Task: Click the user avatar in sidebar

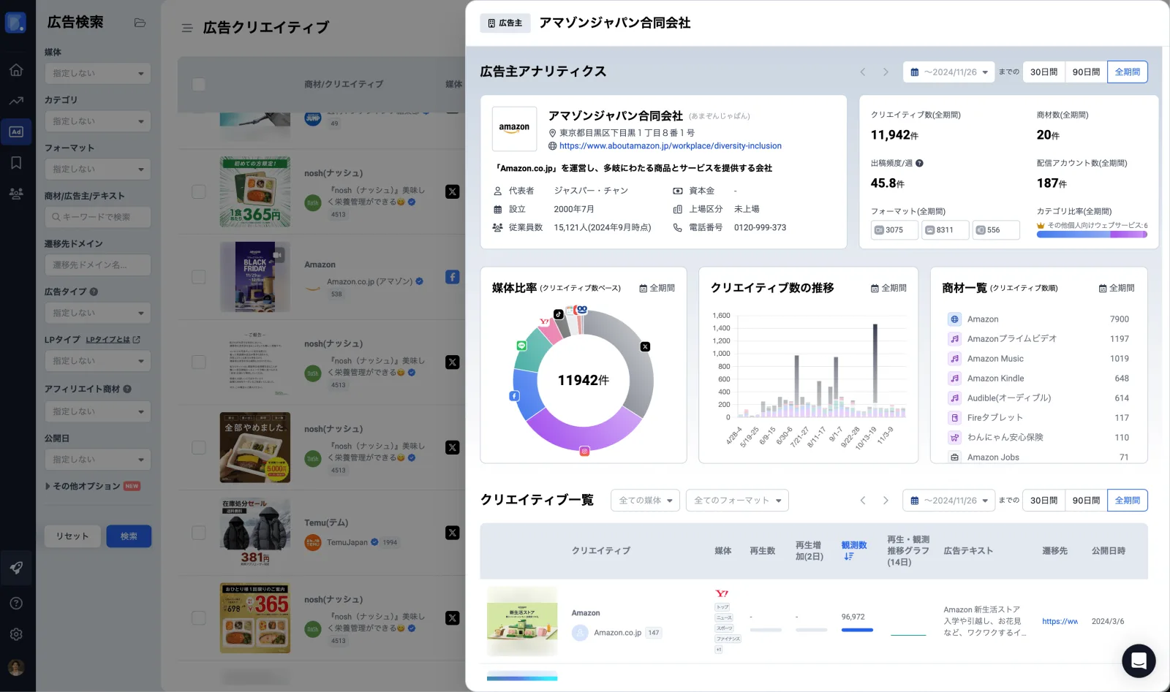Action: pos(16,667)
